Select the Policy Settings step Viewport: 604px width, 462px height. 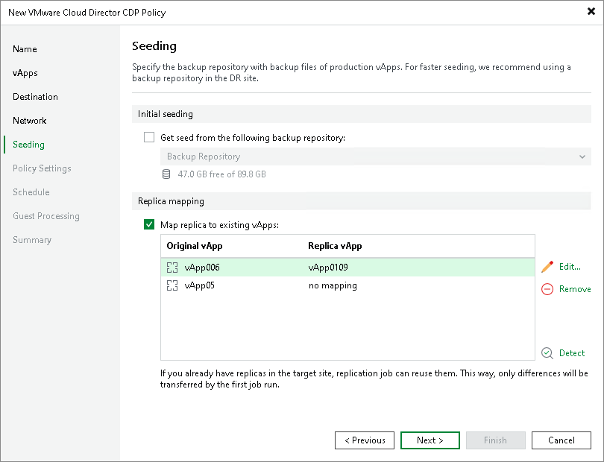tap(42, 168)
